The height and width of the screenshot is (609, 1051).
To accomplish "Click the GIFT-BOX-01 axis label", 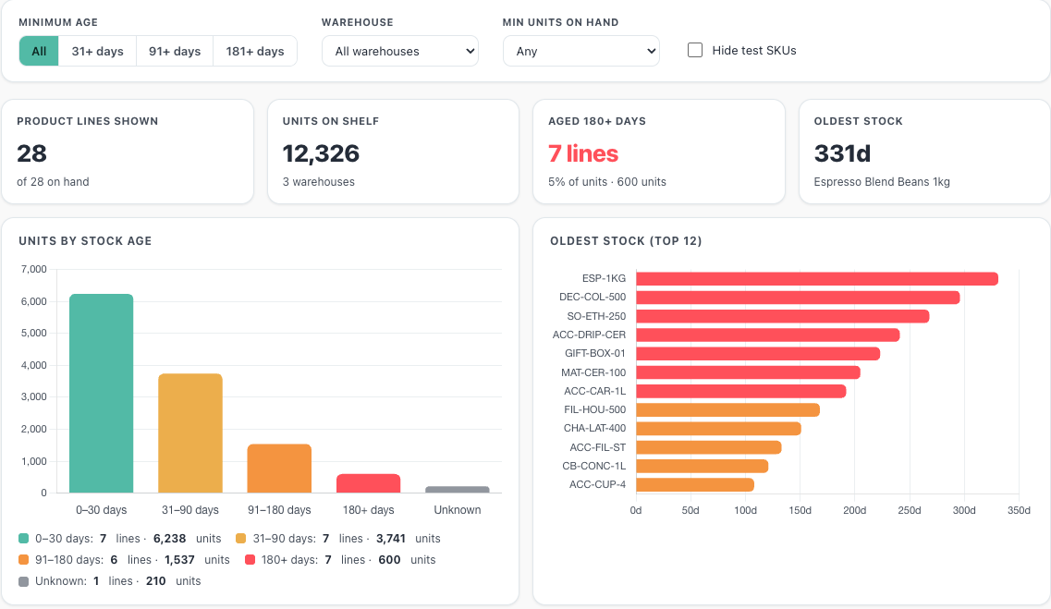I will [x=595, y=353].
